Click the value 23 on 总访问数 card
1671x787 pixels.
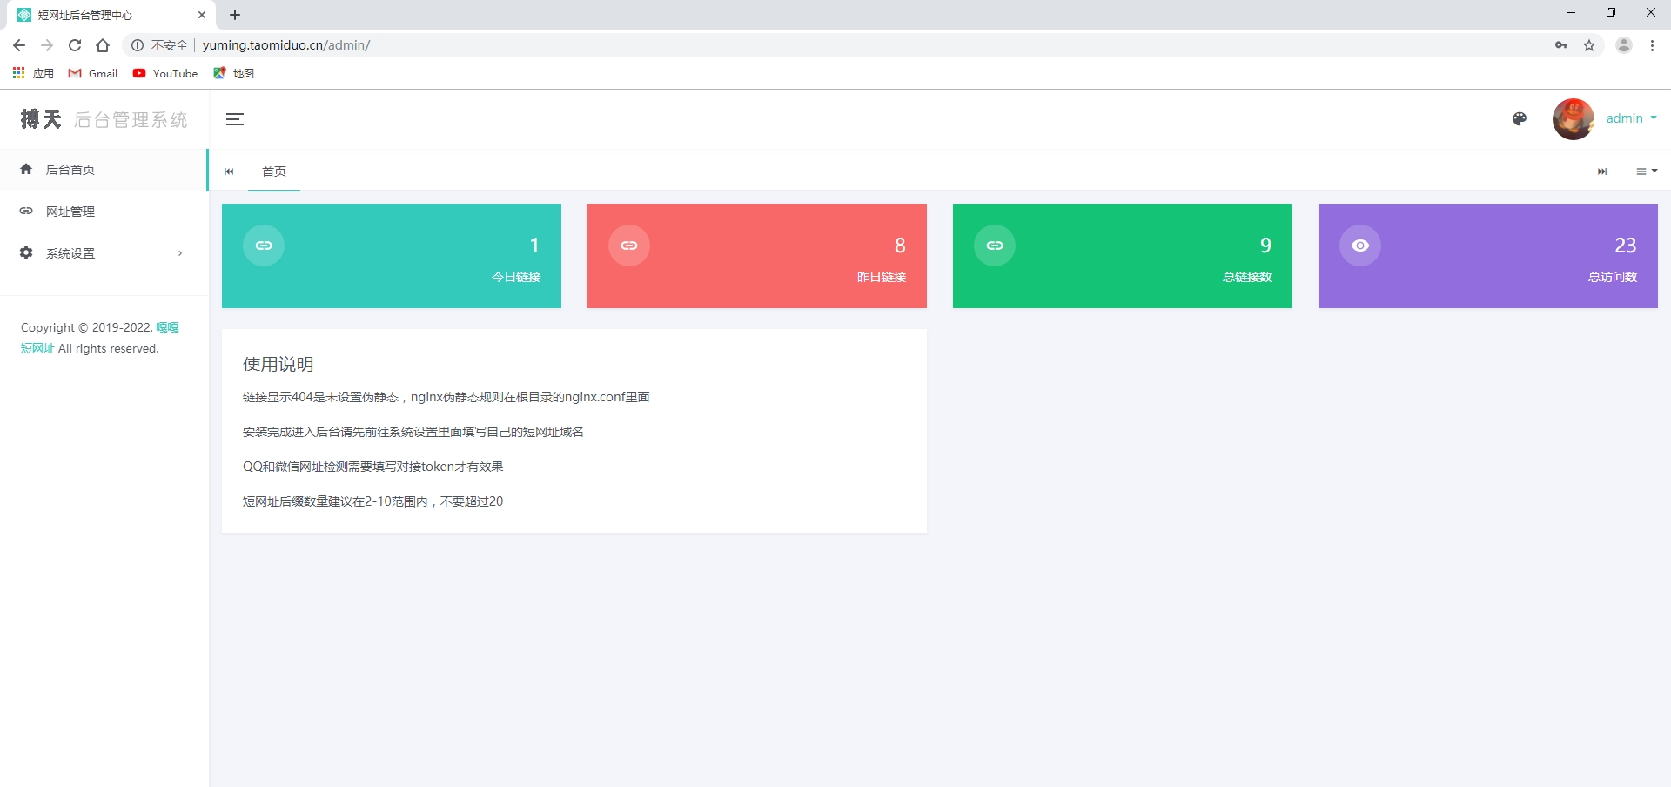click(1626, 246)
